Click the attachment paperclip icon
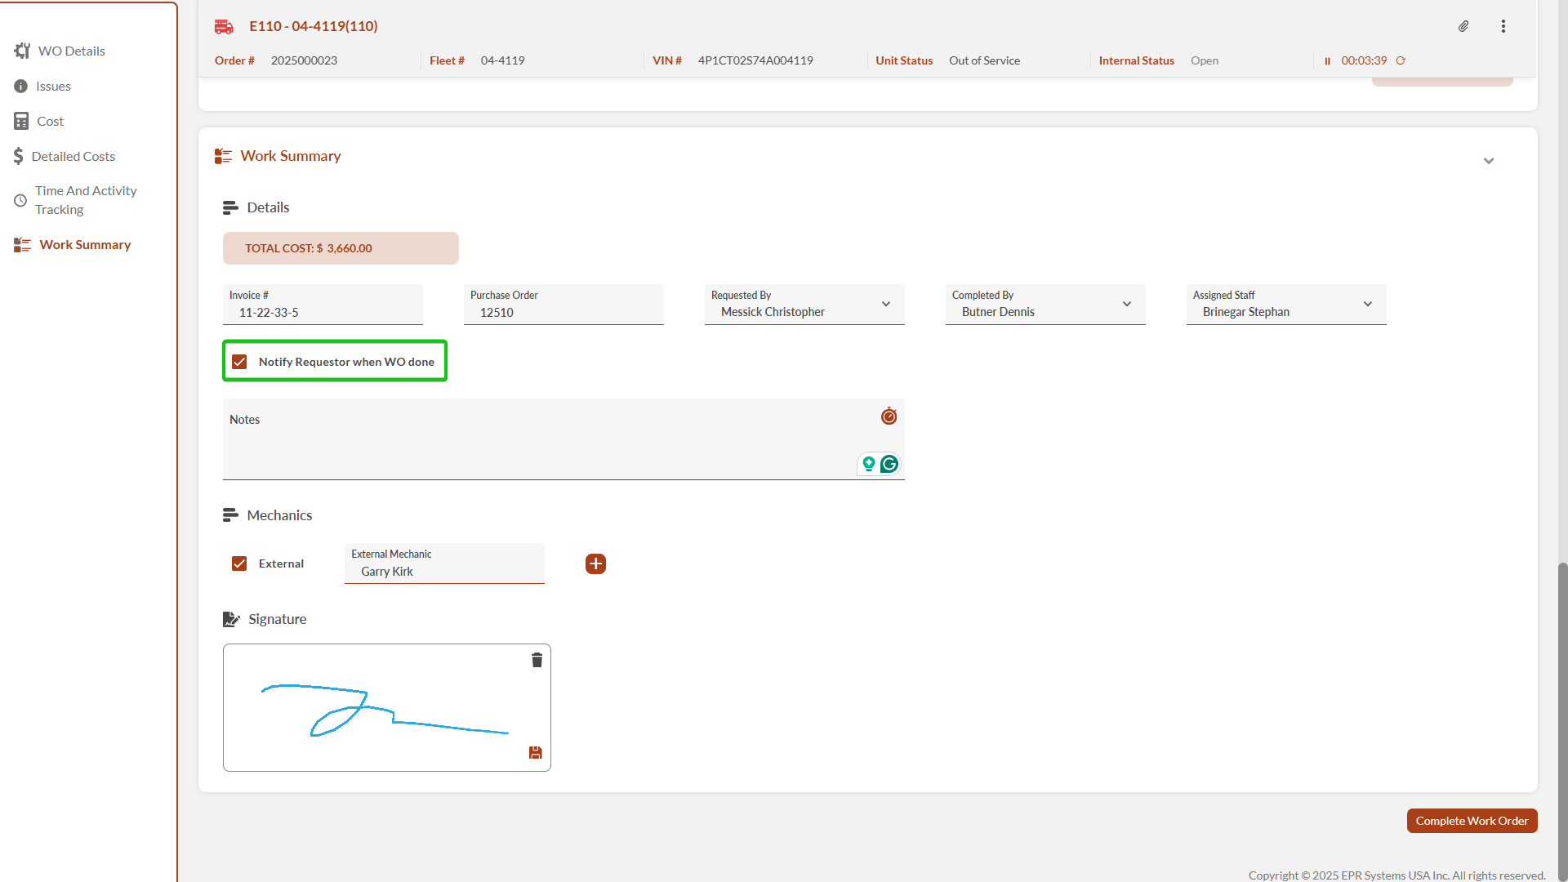1568x882 pixels. (x=1463, y=26)
